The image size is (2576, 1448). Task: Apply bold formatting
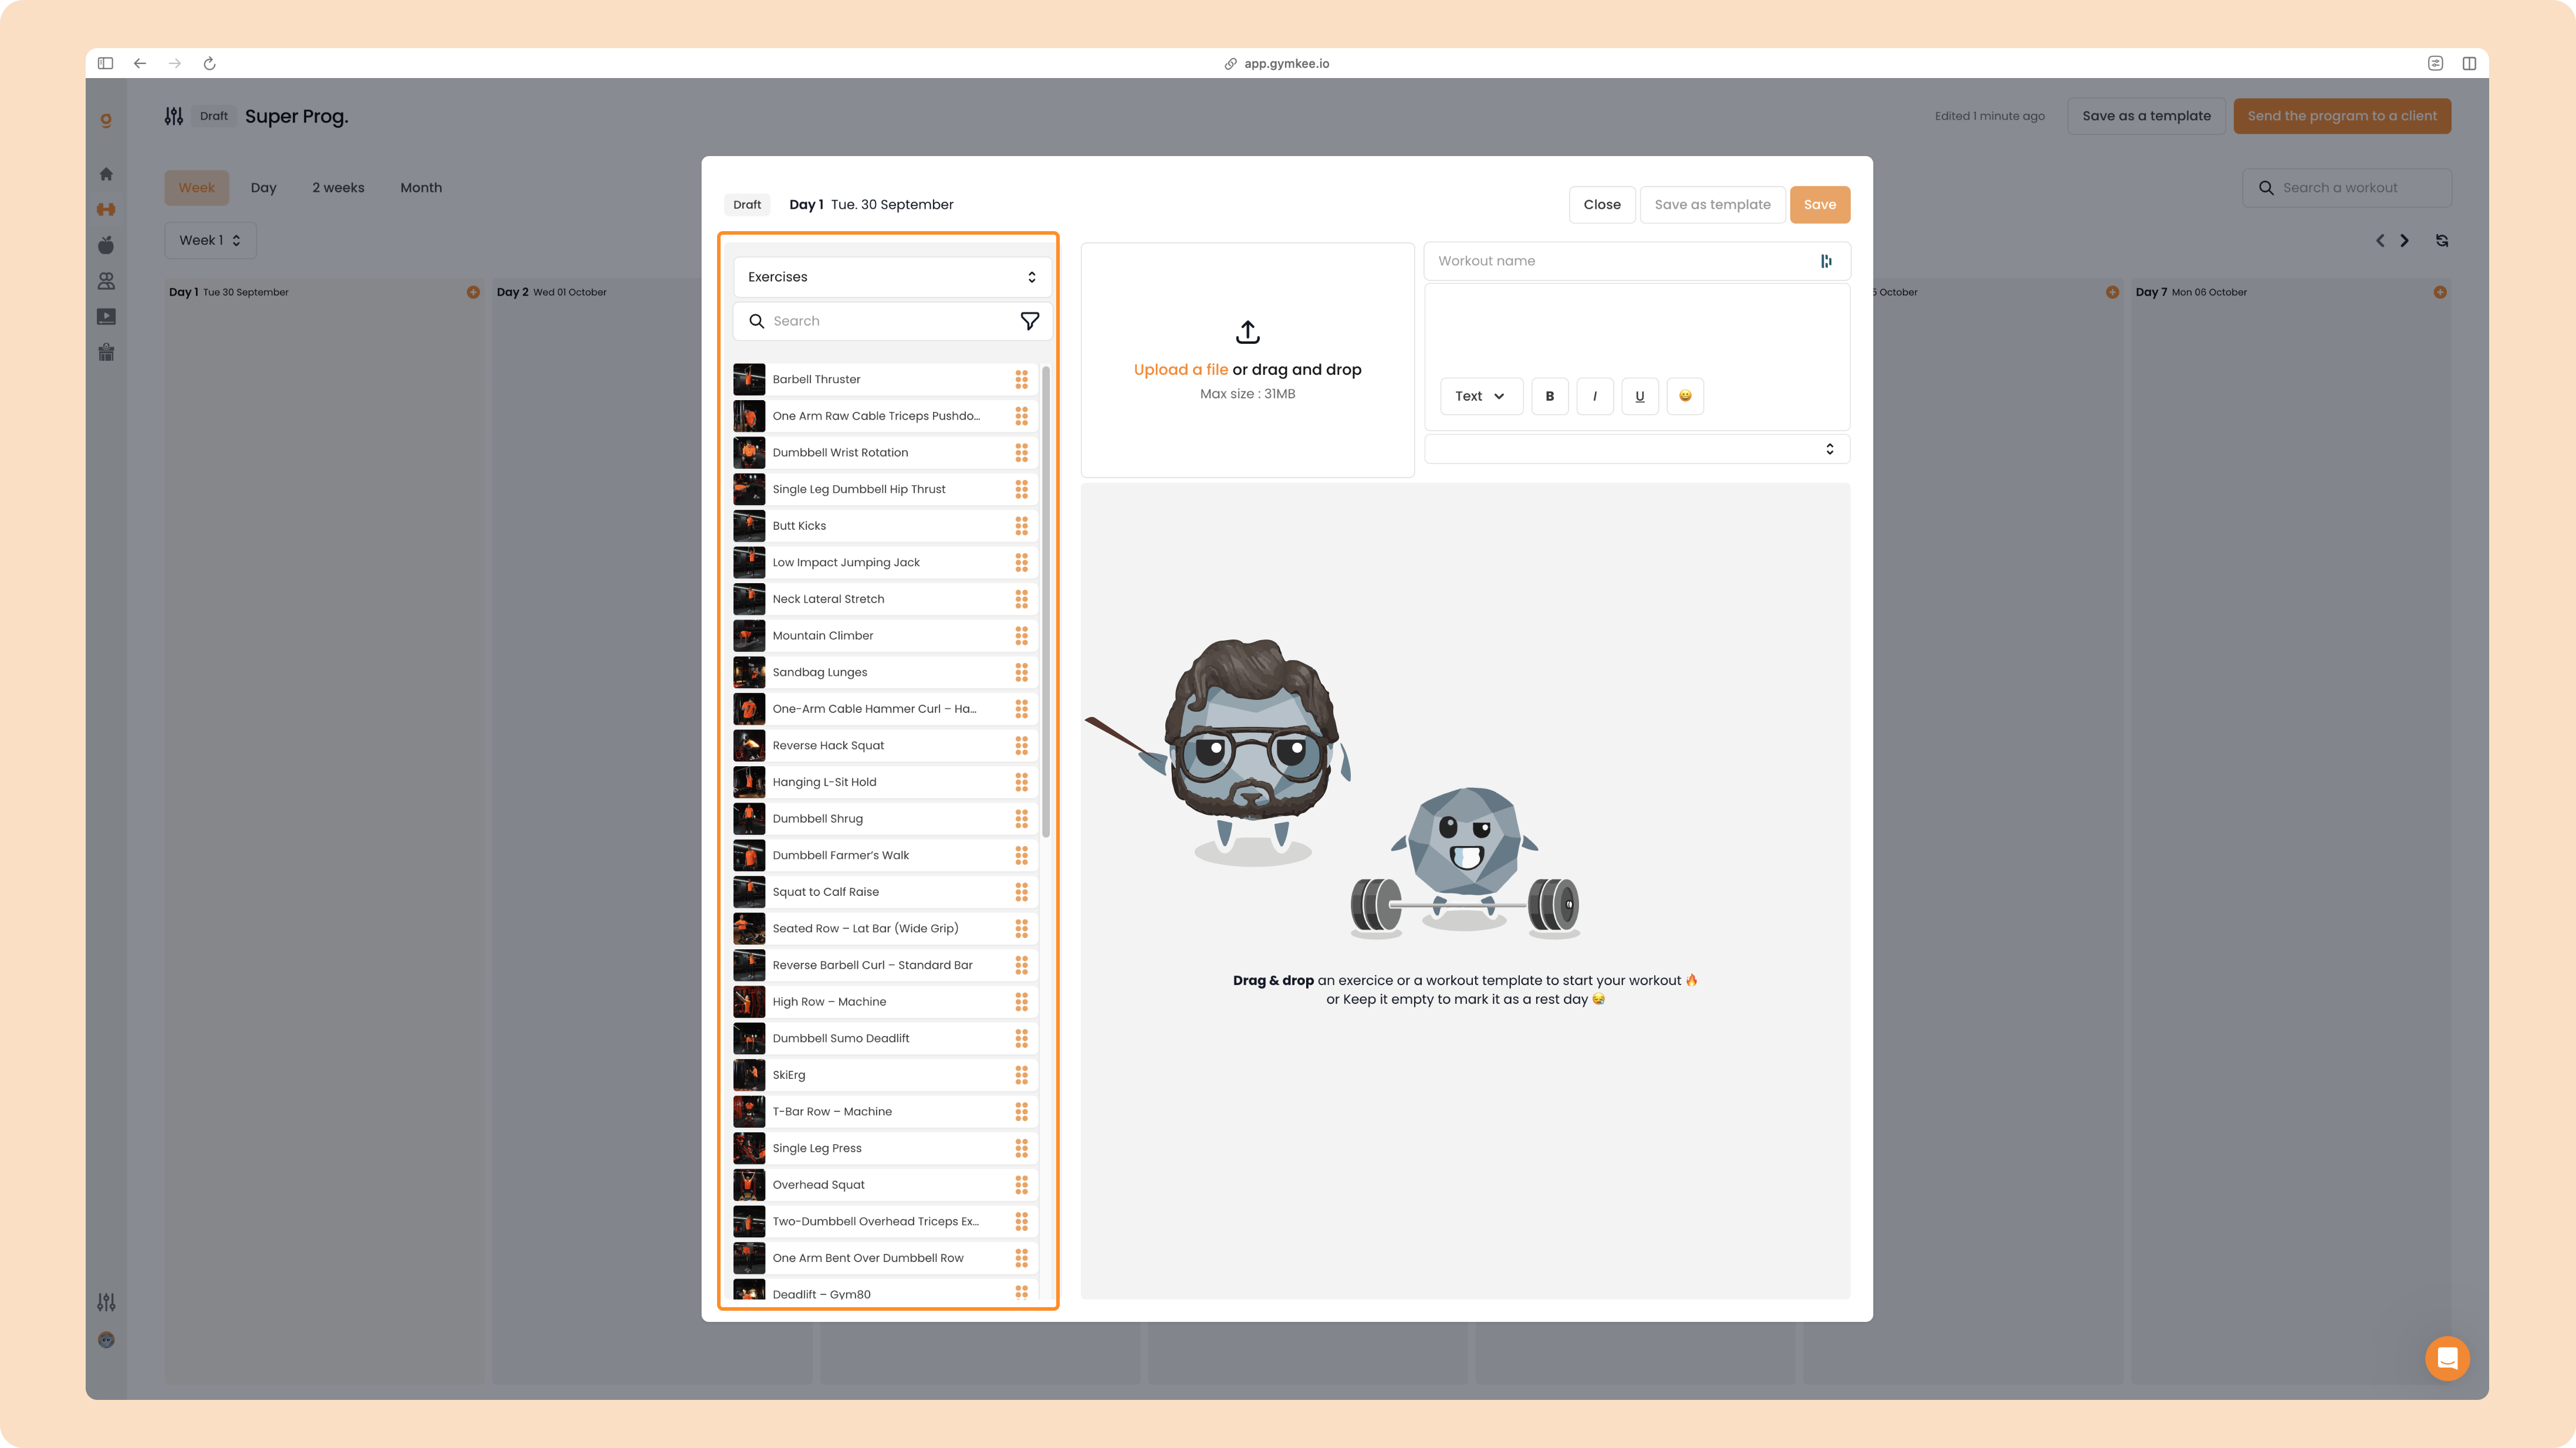[1549, 396]
